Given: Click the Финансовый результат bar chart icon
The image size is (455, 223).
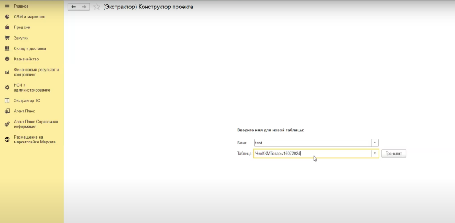Looking at the screenshot, I should point(7,72).
